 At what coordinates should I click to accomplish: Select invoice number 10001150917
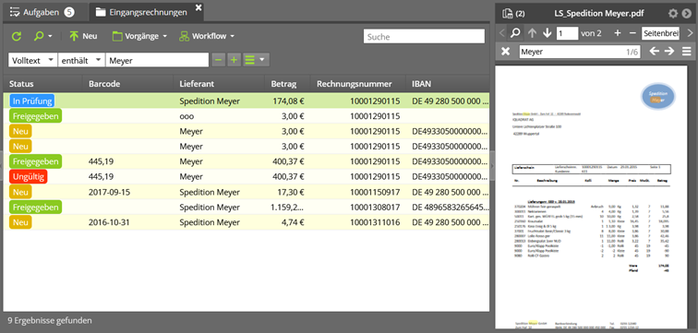(375, 192)
